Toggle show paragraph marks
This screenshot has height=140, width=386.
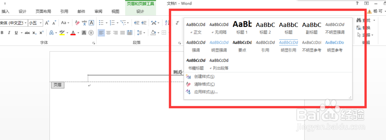point(177,23)
